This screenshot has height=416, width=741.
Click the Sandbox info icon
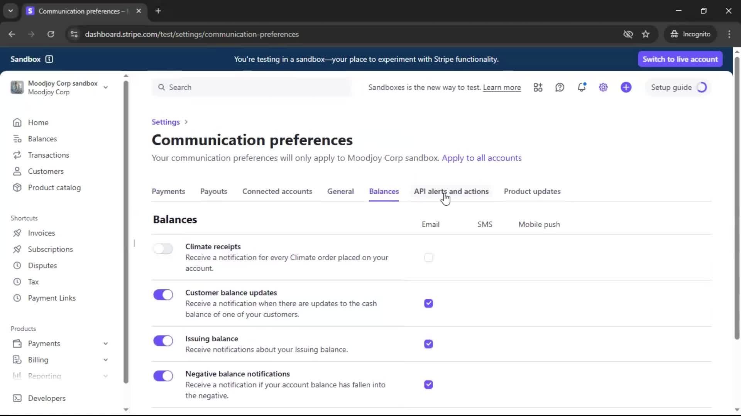(49, 59)
